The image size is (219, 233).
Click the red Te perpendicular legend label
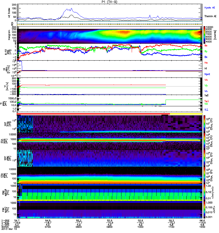(206, 101)
